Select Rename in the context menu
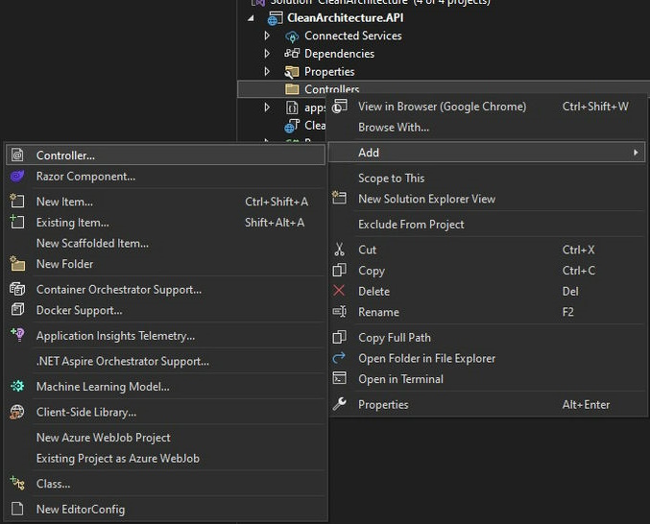Viewport: 650px width, 524px height. 378,312
